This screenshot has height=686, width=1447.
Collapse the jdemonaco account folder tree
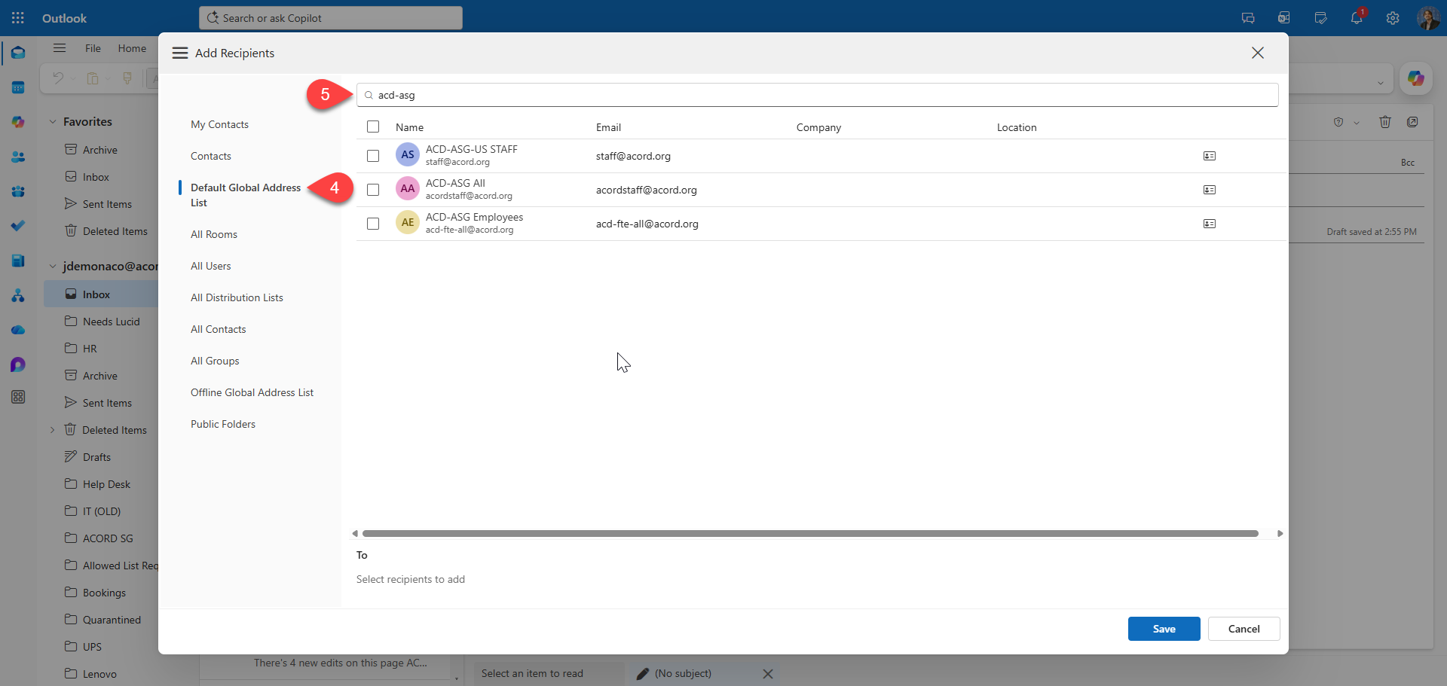(x=53, y=267)
